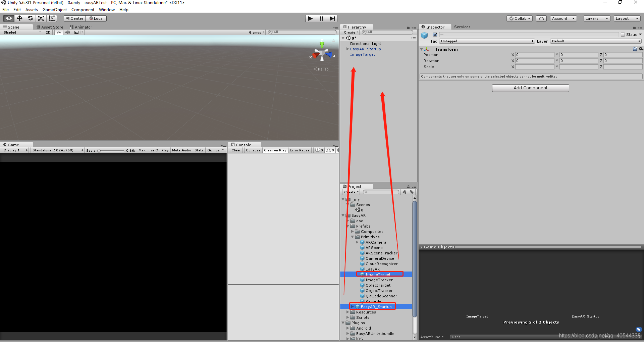
Task: Clear the Console
Action: (x=236, y=150)
